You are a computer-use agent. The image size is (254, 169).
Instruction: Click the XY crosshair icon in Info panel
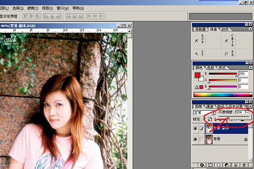pos(196,54)
